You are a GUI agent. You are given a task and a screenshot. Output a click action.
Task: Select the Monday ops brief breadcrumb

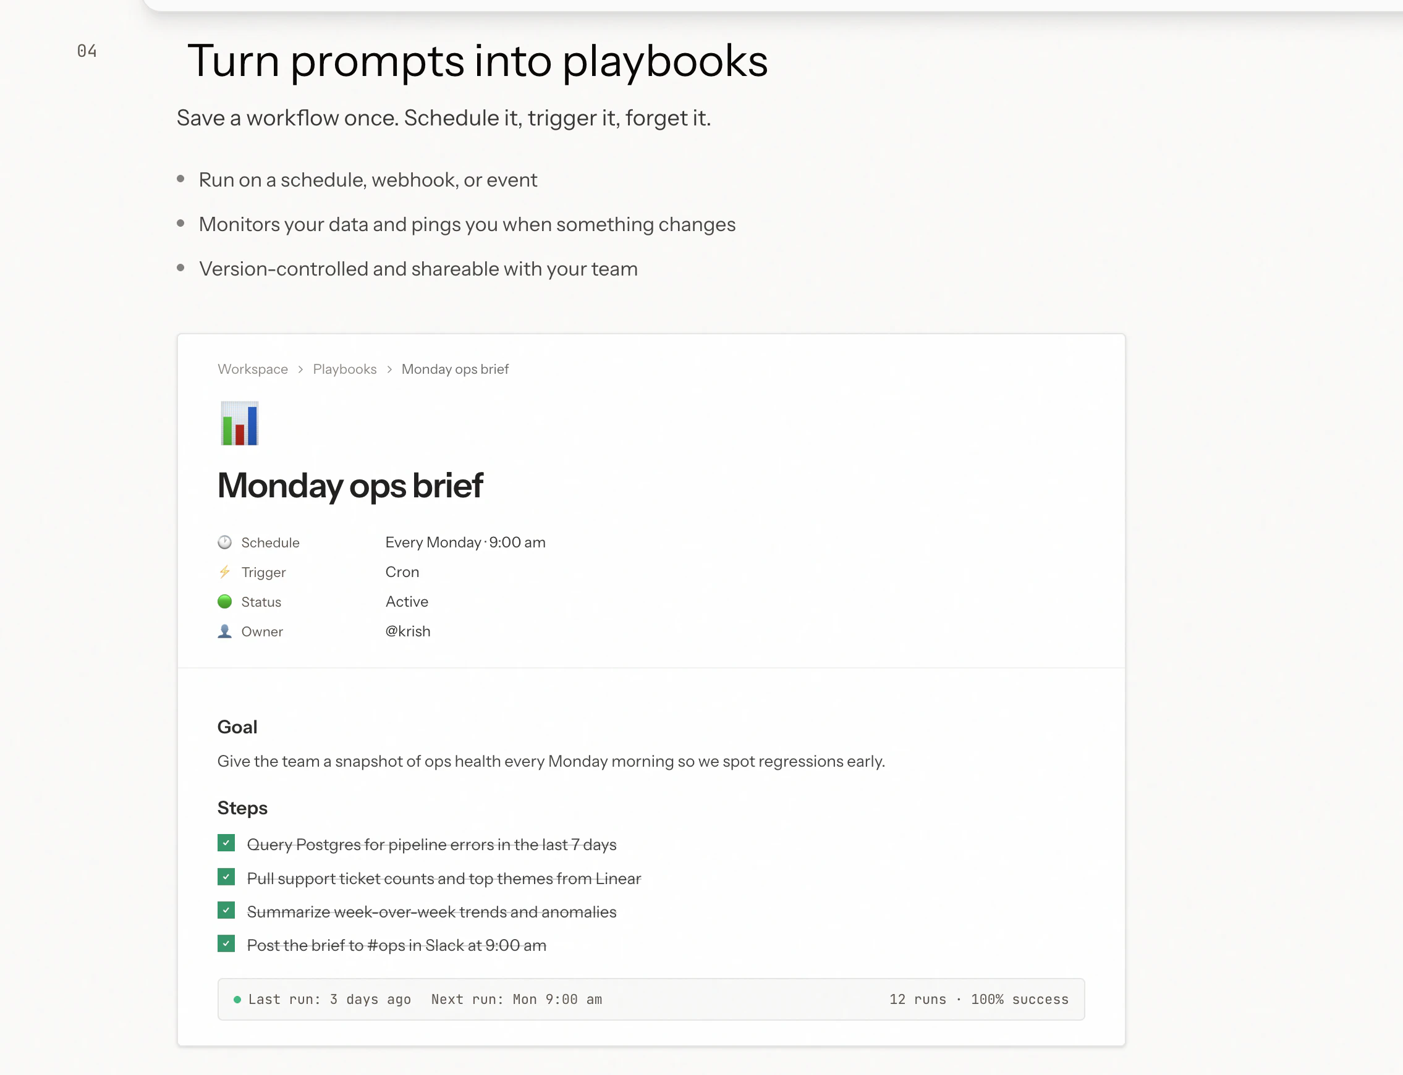(455, 369)
